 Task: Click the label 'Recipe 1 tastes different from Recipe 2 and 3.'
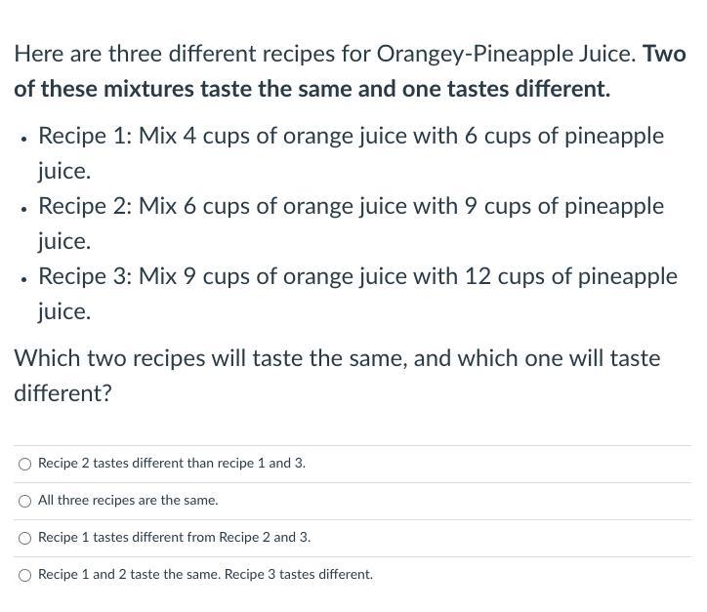pyautogui.click(x=175, y=537)
